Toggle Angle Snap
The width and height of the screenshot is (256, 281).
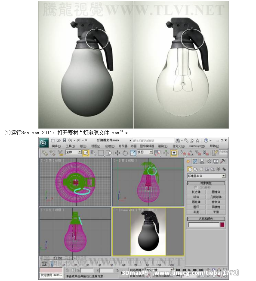pos(191,153)
